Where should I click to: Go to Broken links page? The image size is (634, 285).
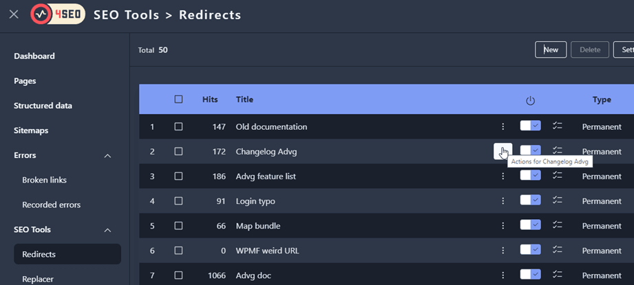[x=44, y=180]
